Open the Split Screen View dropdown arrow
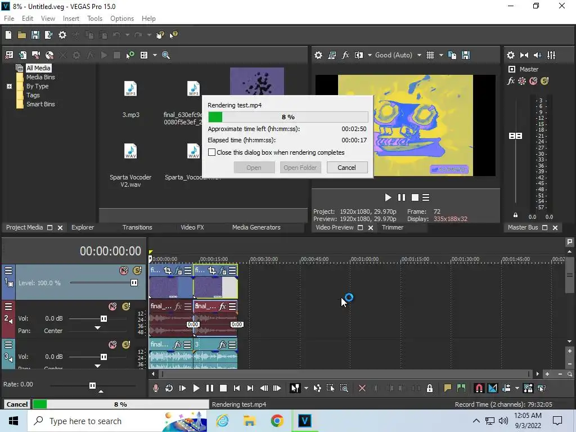Image resolution: width=576 pixels, height=432 pixels. pos(370,55)
